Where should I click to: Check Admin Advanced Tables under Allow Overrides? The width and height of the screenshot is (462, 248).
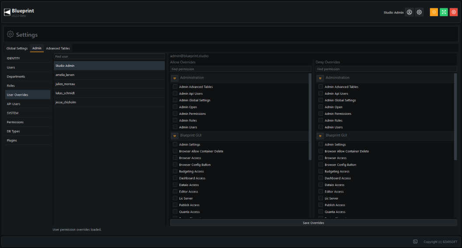(175, 86)
